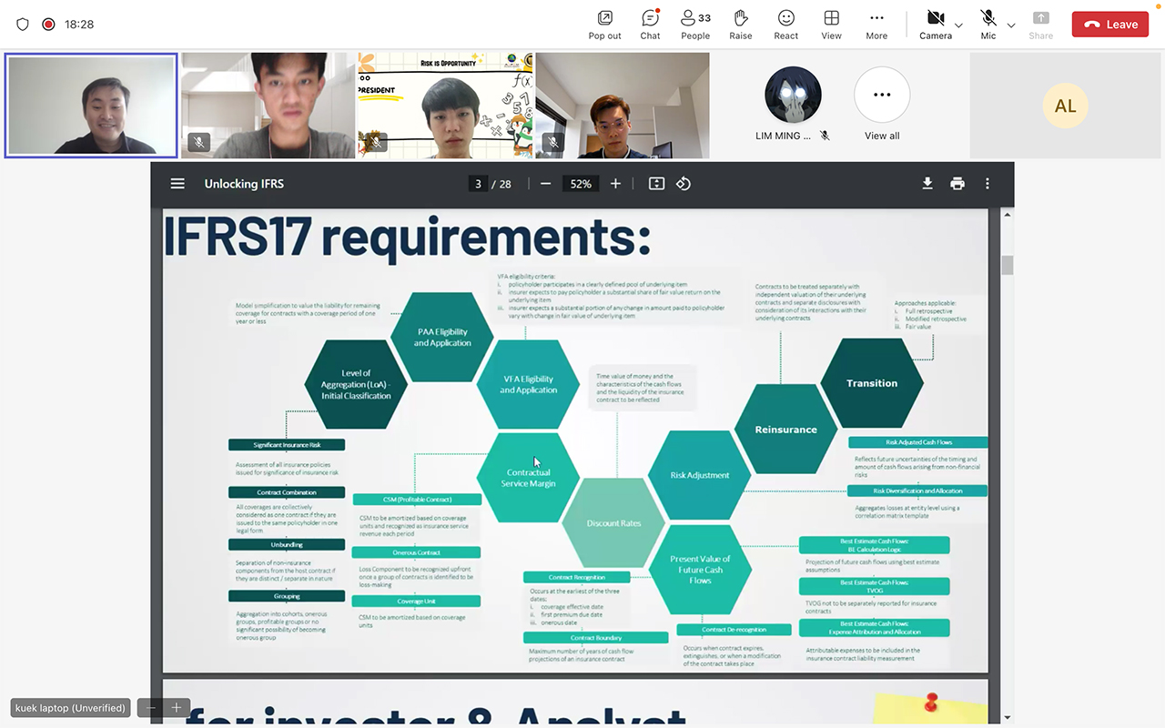Select the LIM MING participant avatar
1165x728 pixels.
click(x=793, y=96)
